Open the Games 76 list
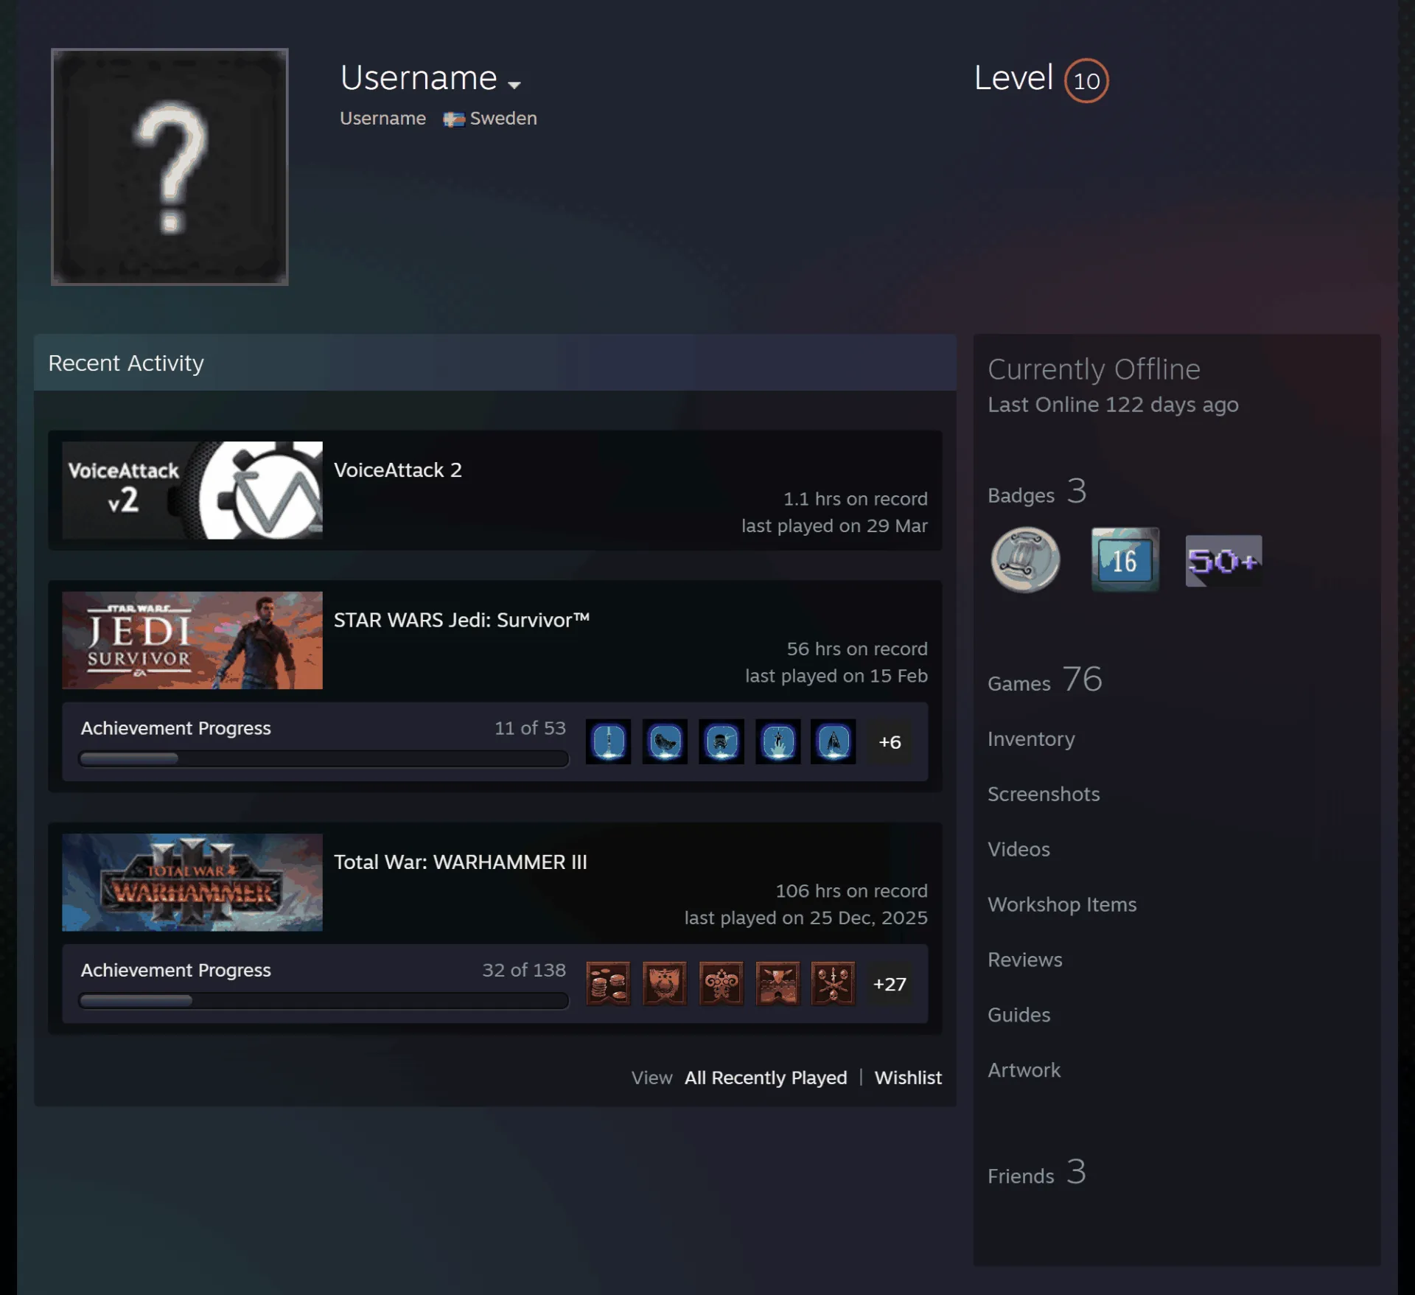The width and height of the screenshot is (1415, 1295). (x=1045, y=680)
